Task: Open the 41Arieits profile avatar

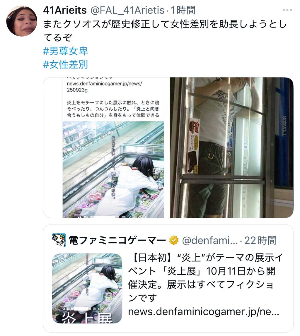Action: coord(22,21)
